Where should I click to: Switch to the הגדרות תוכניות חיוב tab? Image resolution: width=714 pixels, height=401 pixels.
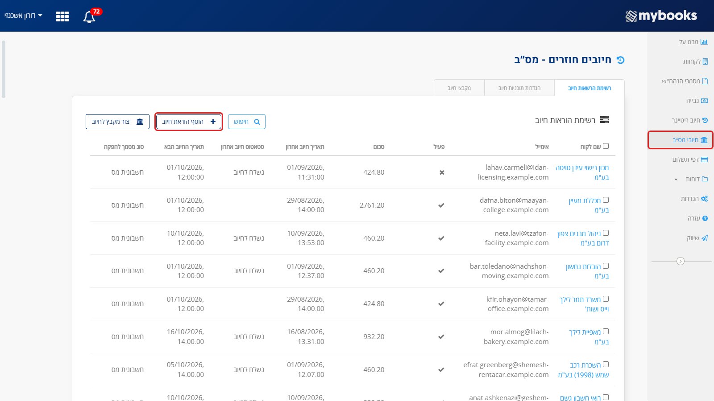pyautogui.click(x=519, y=88)
